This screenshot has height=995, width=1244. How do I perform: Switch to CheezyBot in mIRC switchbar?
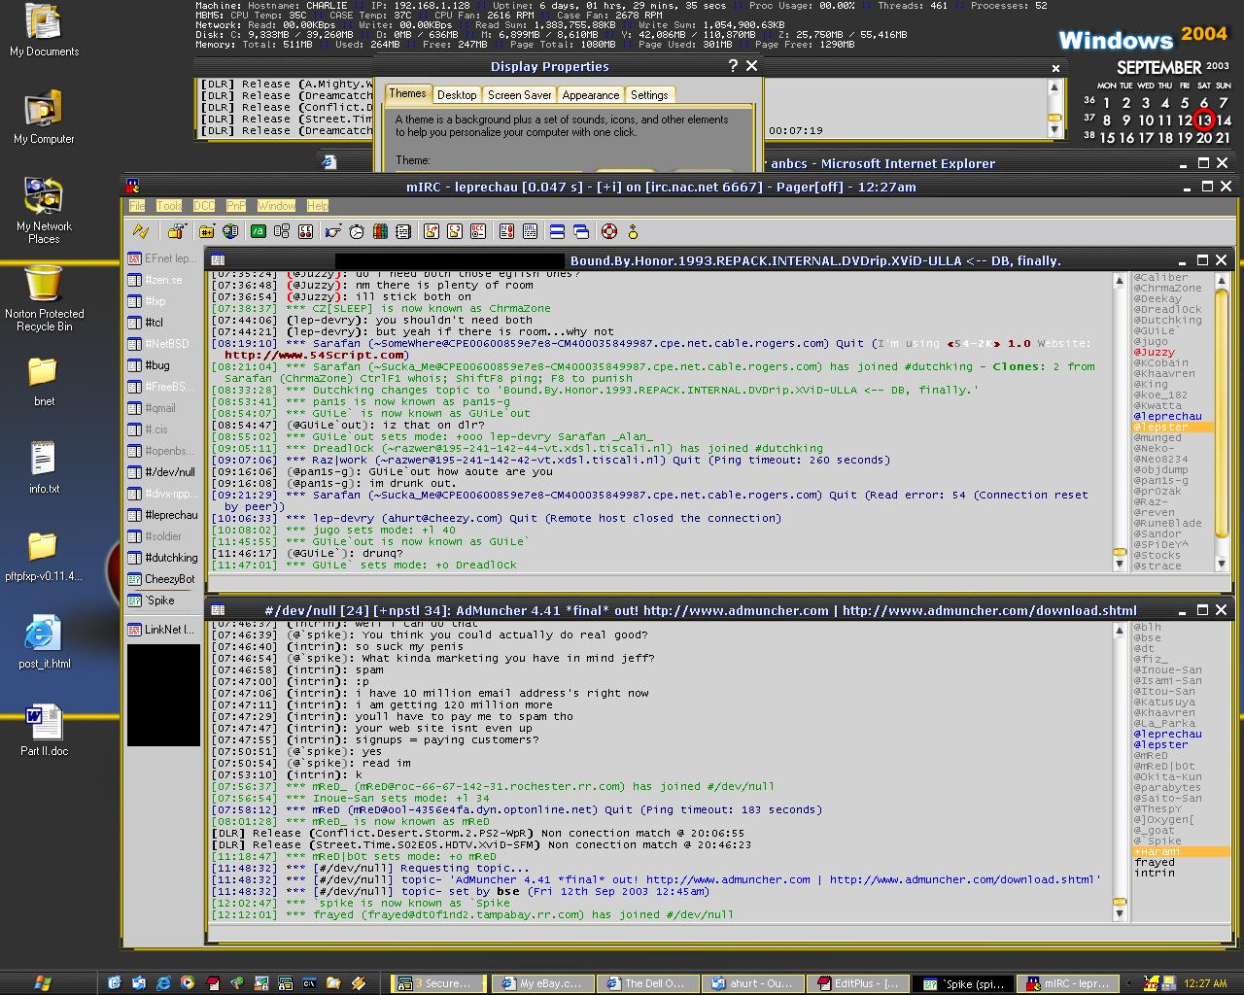[163, 579]
